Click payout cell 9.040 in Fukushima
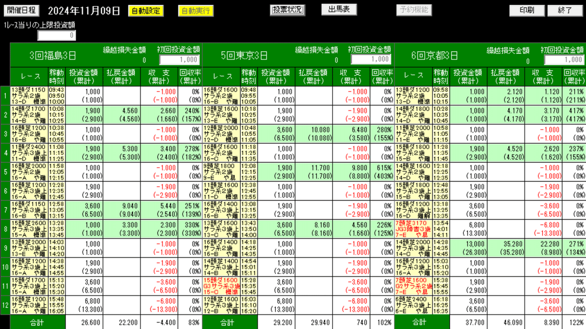 122,210
